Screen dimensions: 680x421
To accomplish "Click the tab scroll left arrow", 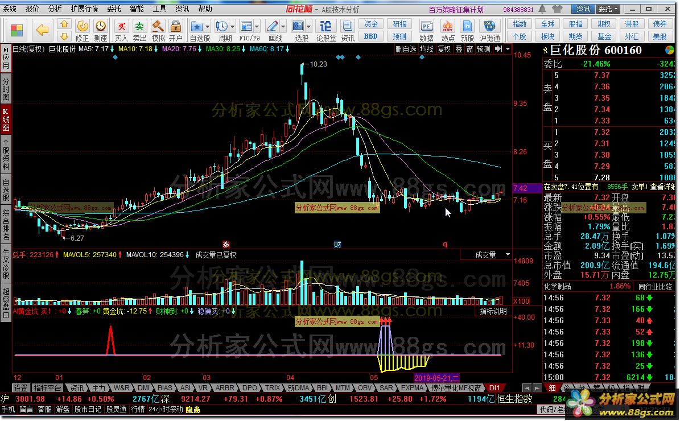I will pos(526,388).
